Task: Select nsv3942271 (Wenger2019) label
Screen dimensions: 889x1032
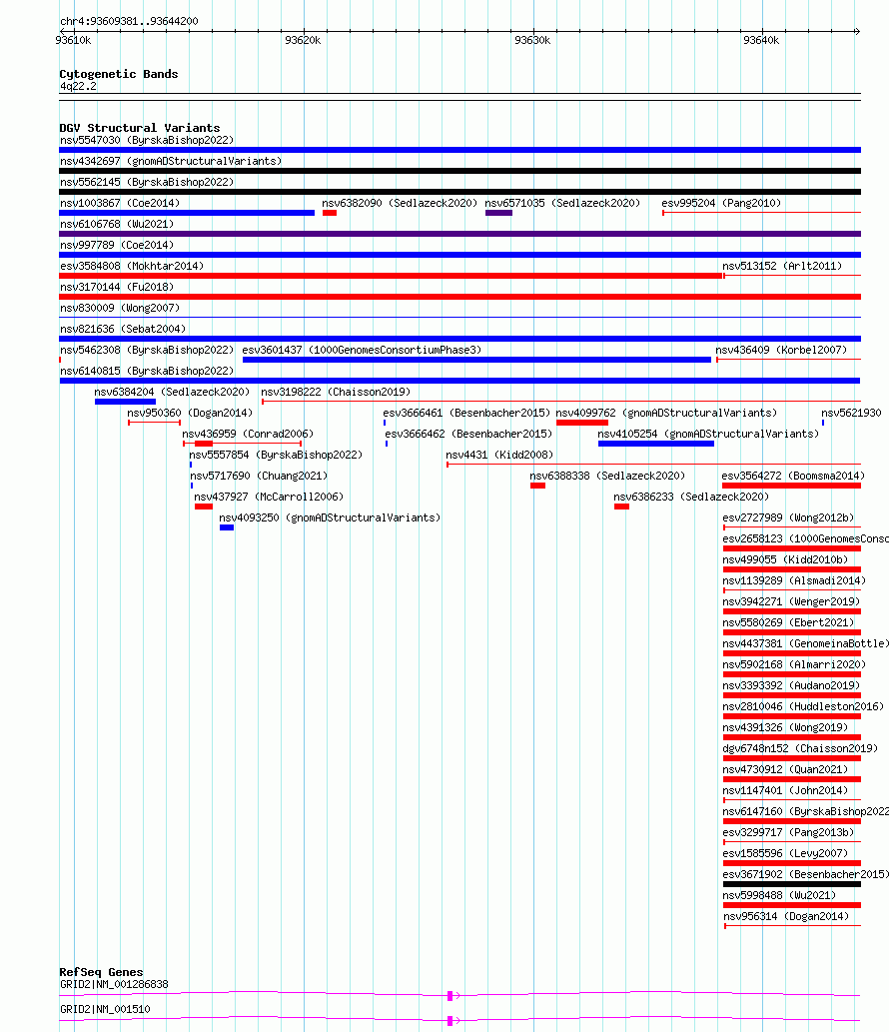Action: tap(792, 603)
